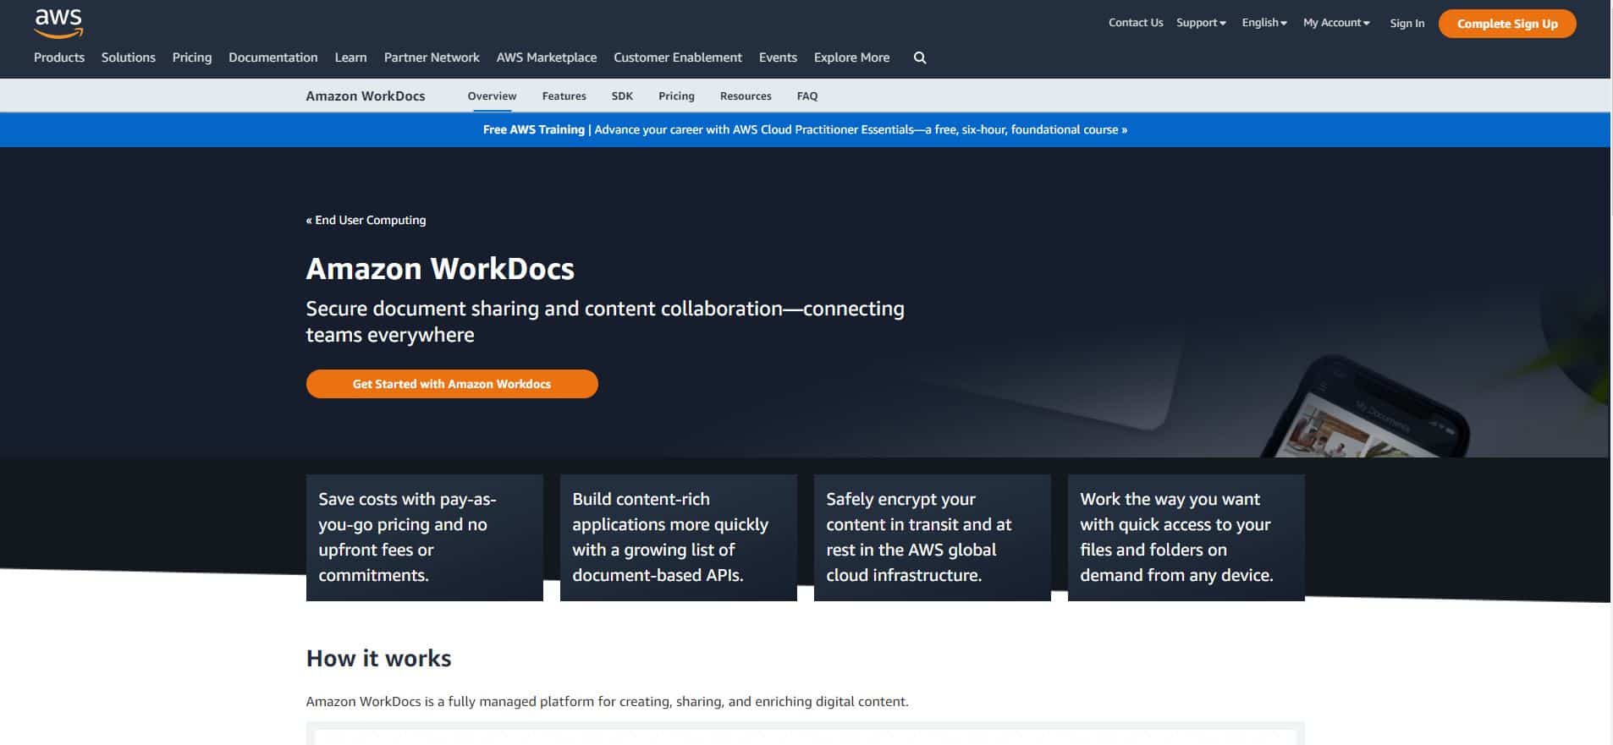Open the Products menu
The width and height of the screenshot is (1613, 745).
(x=59, y=58)
